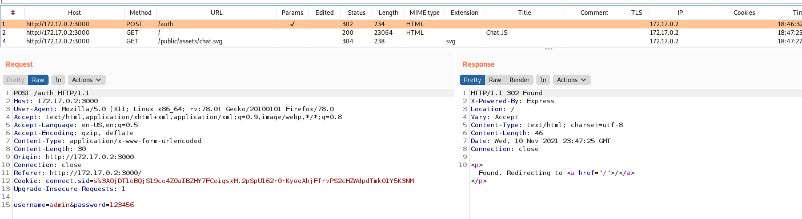
Task: Sort history by Method column
Action: click(x=140, y=13)
